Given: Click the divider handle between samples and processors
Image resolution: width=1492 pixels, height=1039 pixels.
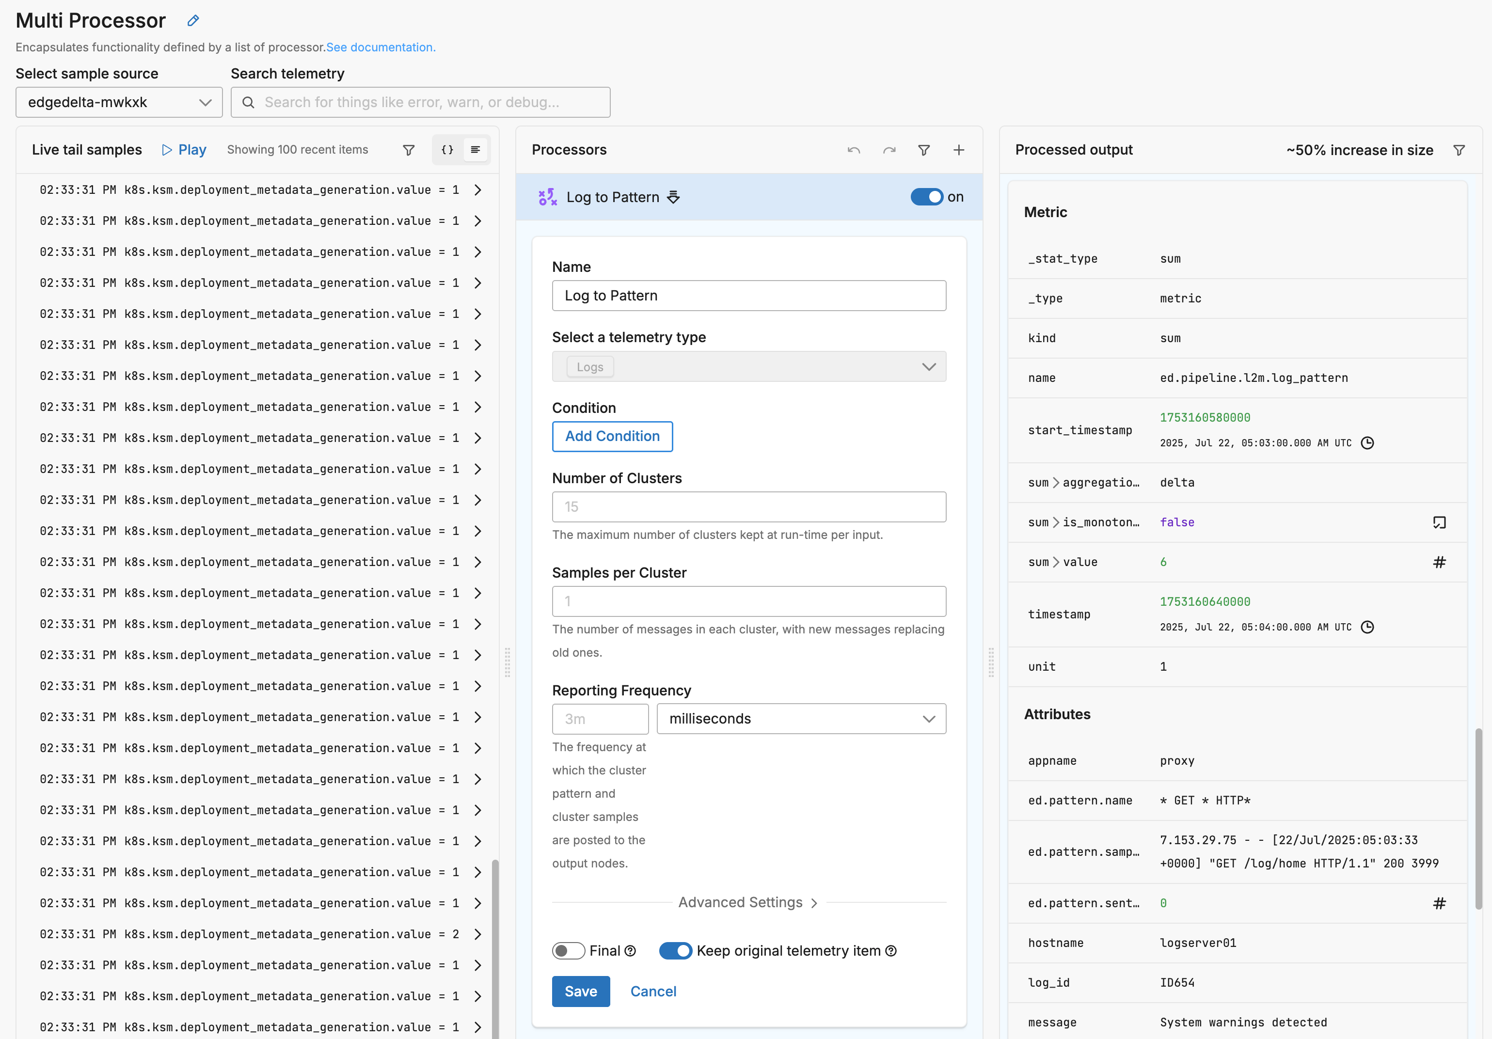Looking at the screenshot, I should pos(508,663).
